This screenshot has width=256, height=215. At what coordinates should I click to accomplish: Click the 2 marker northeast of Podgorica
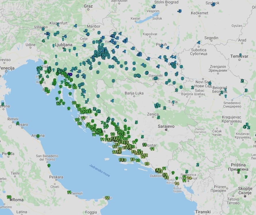(198, 165)
